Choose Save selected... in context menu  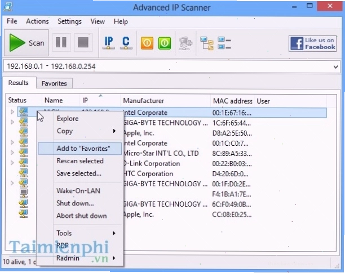pos(79,173)
